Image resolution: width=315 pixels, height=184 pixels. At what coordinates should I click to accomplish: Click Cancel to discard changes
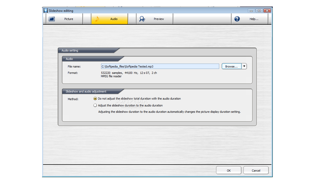[x=256, y=171]
